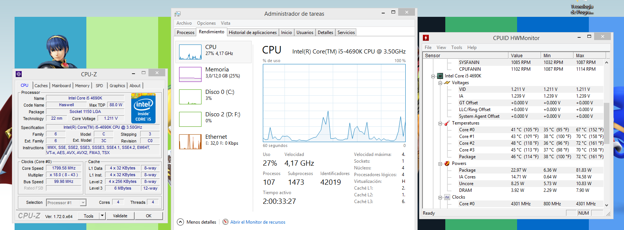Open the About tab in CPU-Z
The width and height of the screenshot is (624, 230).
[135, 86]
